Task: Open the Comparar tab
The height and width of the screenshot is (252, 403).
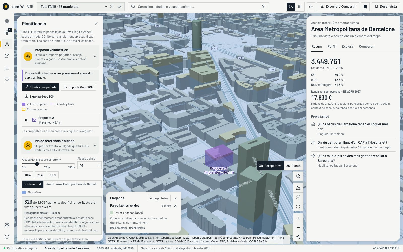Action: point(366,46)
